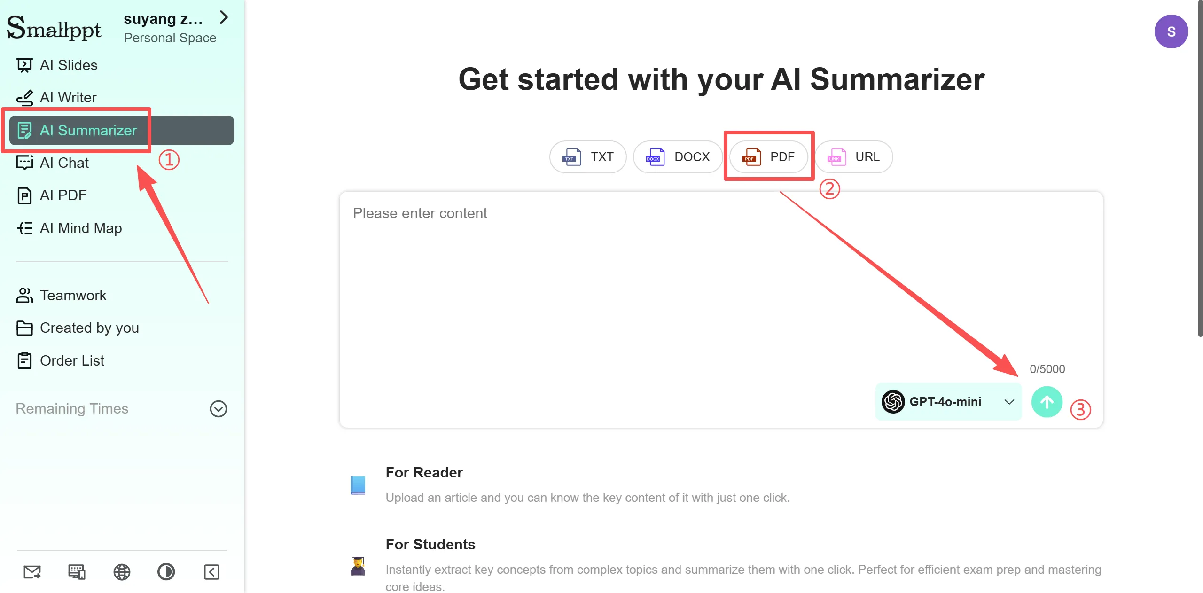Open the Order List page
Viewport: 1203px width, 593px height.
click(72, 360)
